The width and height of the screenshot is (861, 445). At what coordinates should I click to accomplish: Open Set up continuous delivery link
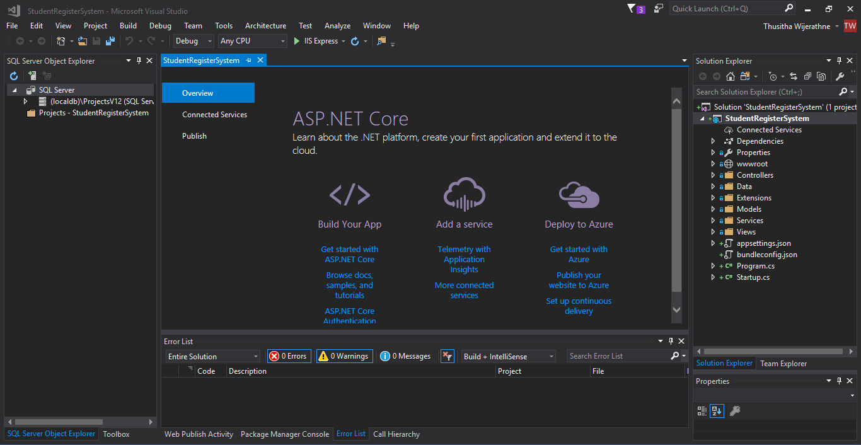click(x=579, y=306)
